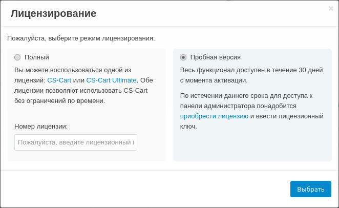Screen dimensions: 339x208
Task: Click the Номер лицензии label
Action: click(41, 127)
